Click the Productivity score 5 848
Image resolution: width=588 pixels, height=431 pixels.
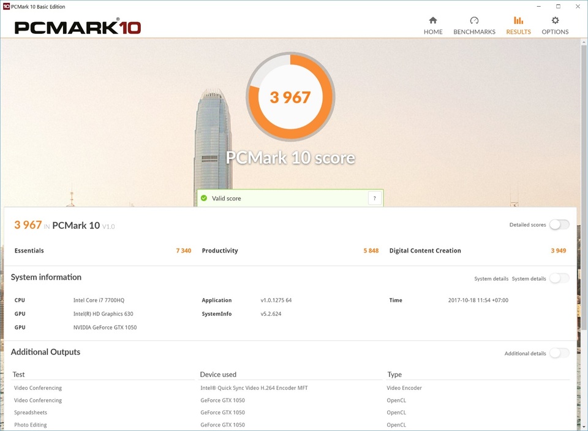pyautogui.click(x=371, y=251)
